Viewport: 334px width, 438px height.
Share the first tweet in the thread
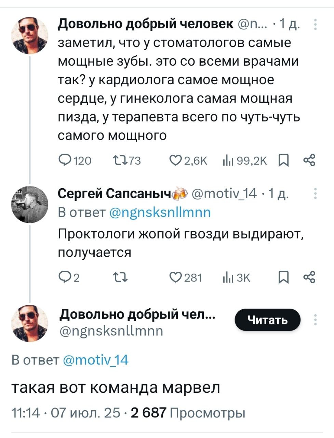point(309,160)
